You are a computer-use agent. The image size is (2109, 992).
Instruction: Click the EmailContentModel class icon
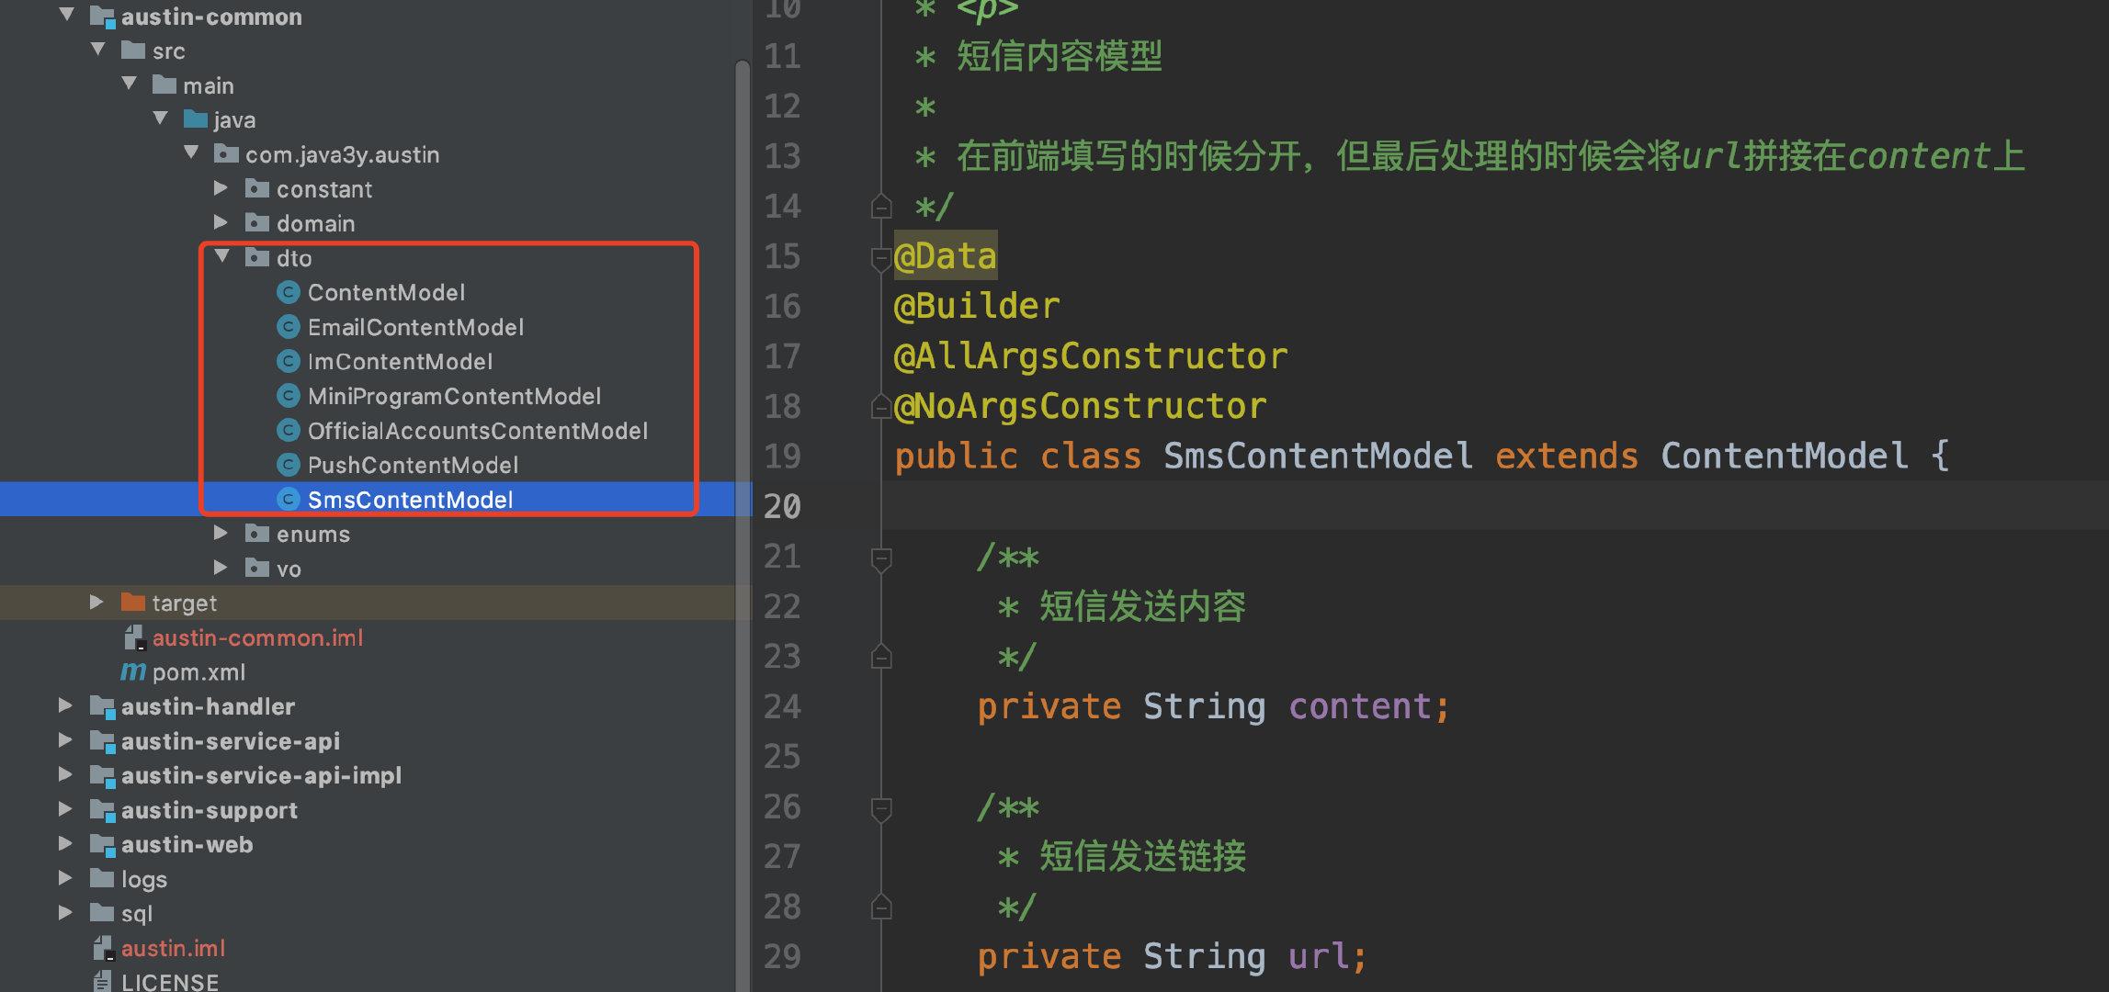[289, 327]
